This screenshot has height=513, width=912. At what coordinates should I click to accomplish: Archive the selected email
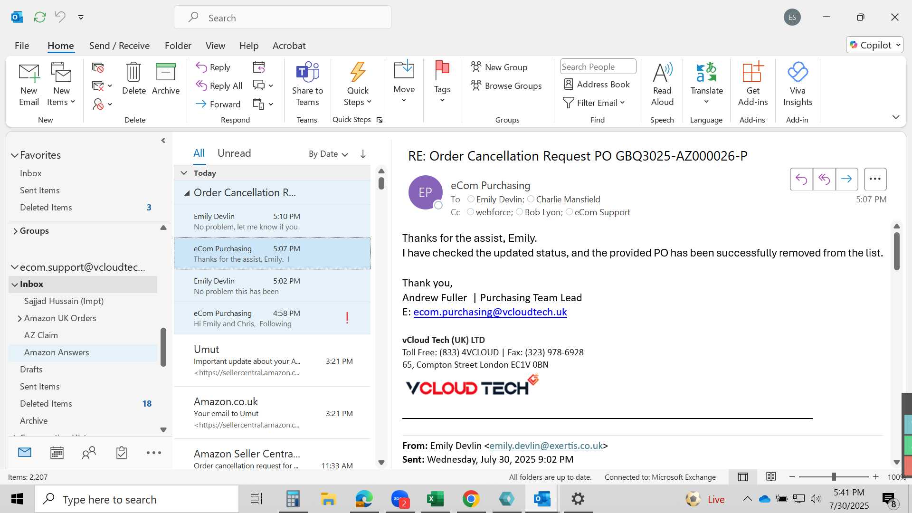tap(165, 79)
